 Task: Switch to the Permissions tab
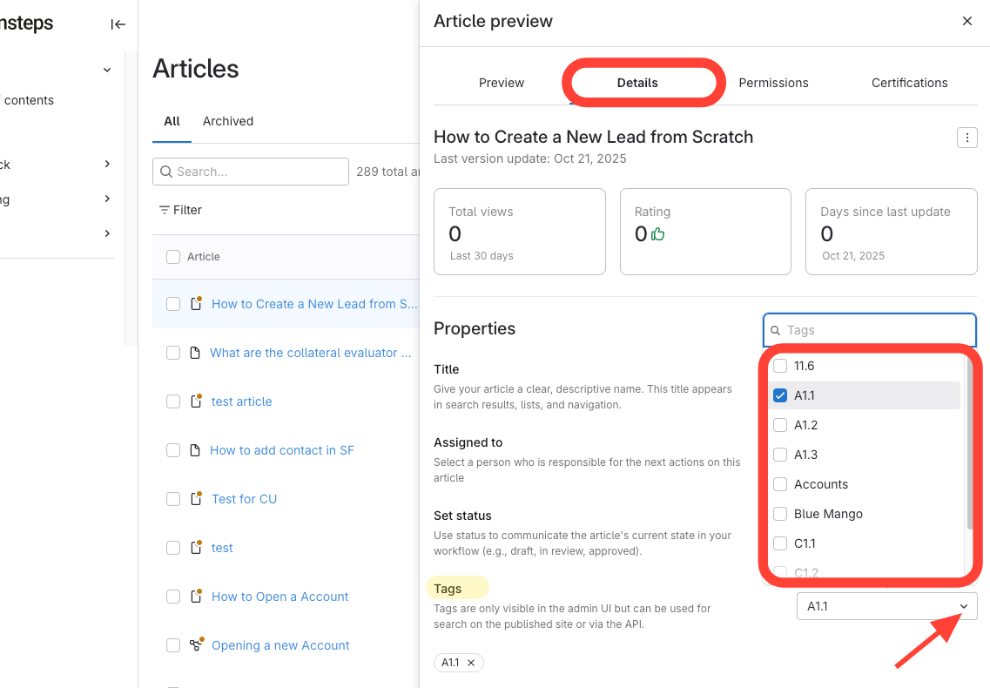[x=773, y=83]
